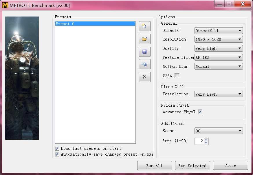This screenshot has height=175, width=253.
Task: Click the duplicate preset copy icon
Action: (144, 64)
